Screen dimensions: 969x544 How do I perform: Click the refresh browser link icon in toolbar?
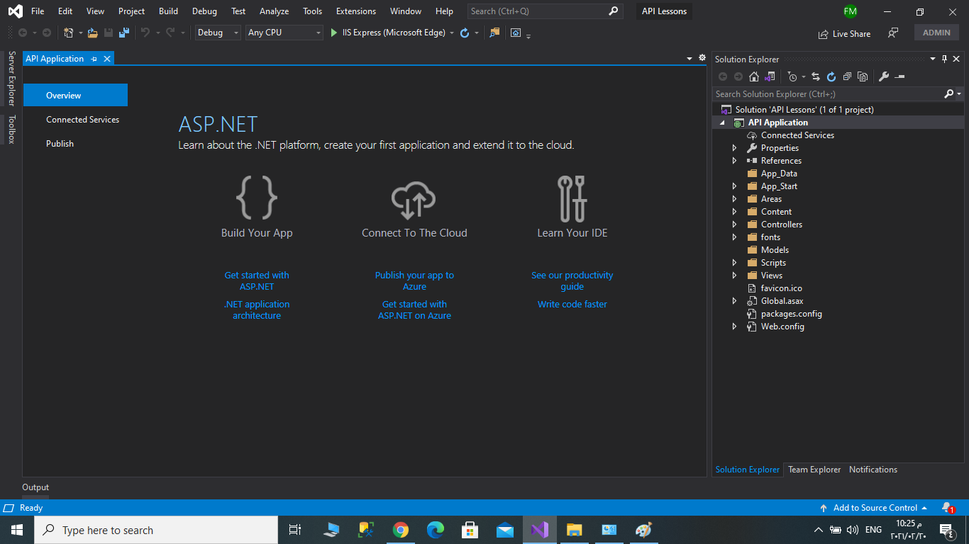pyautogui.click(x=465, y=33)
